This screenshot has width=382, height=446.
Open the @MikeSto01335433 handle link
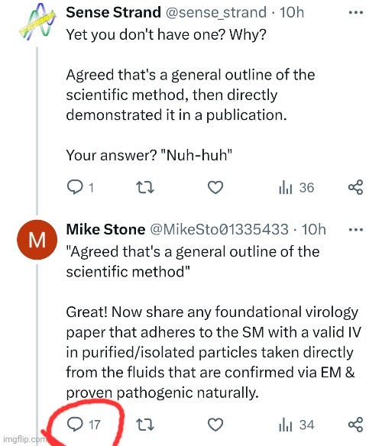pyautogui.click(x=219, y=229)
